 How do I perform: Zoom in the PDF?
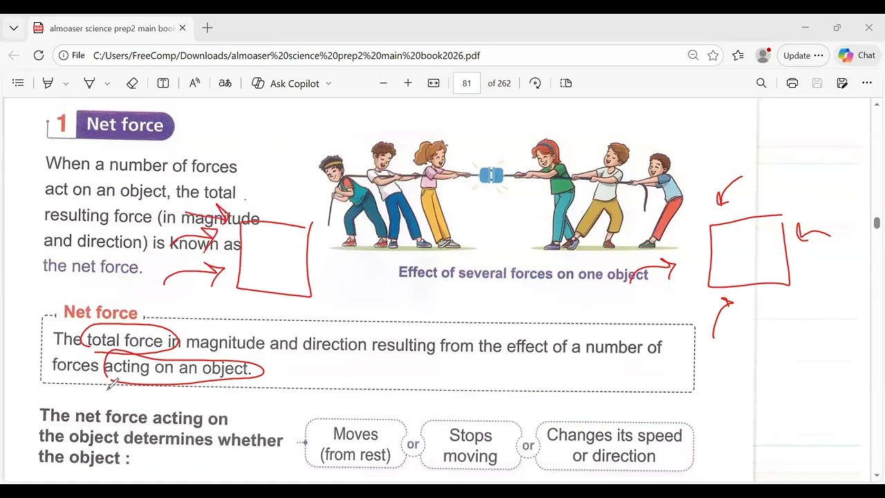(x=408, y=83)
